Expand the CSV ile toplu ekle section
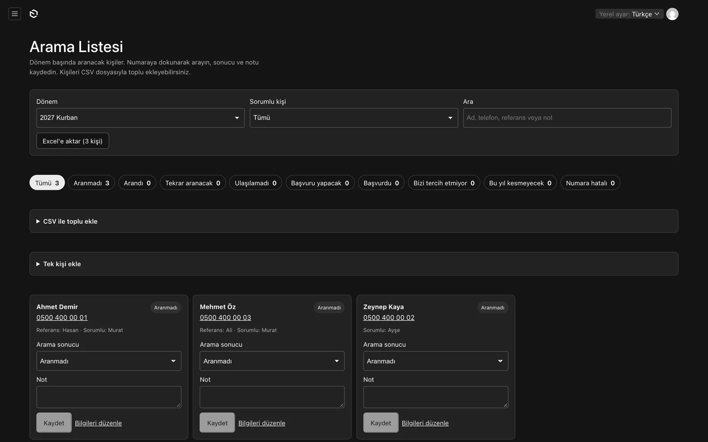Screen dimensions: 708x442 (354, 221)
